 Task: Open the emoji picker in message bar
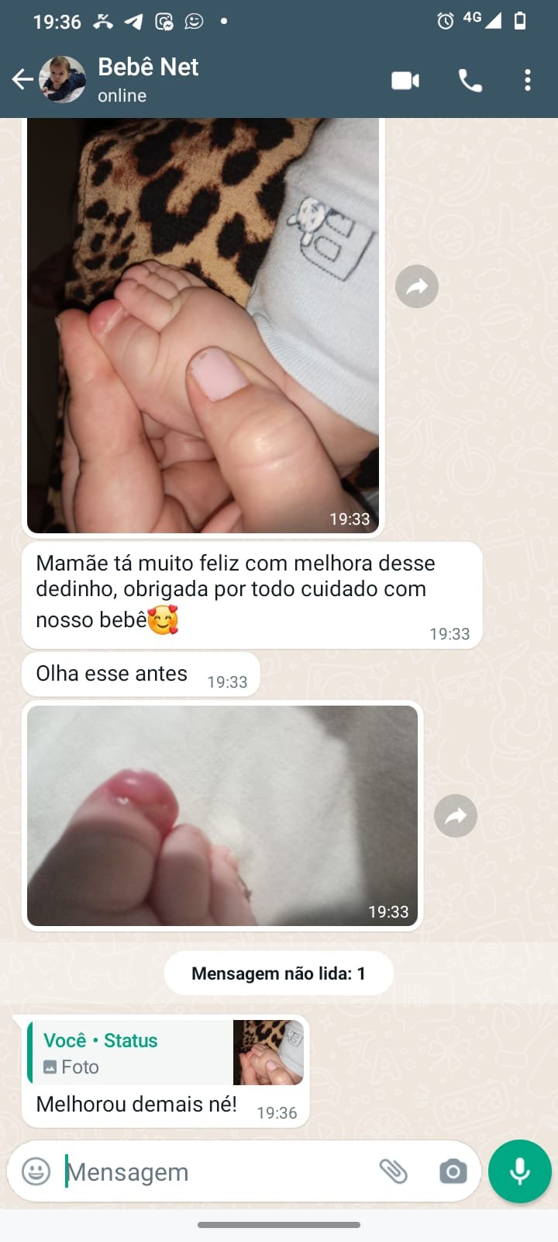(36, 1171)
